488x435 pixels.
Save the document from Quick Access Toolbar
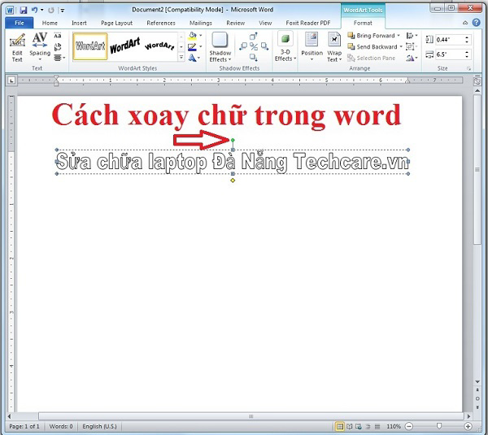[x=24, y=11]
